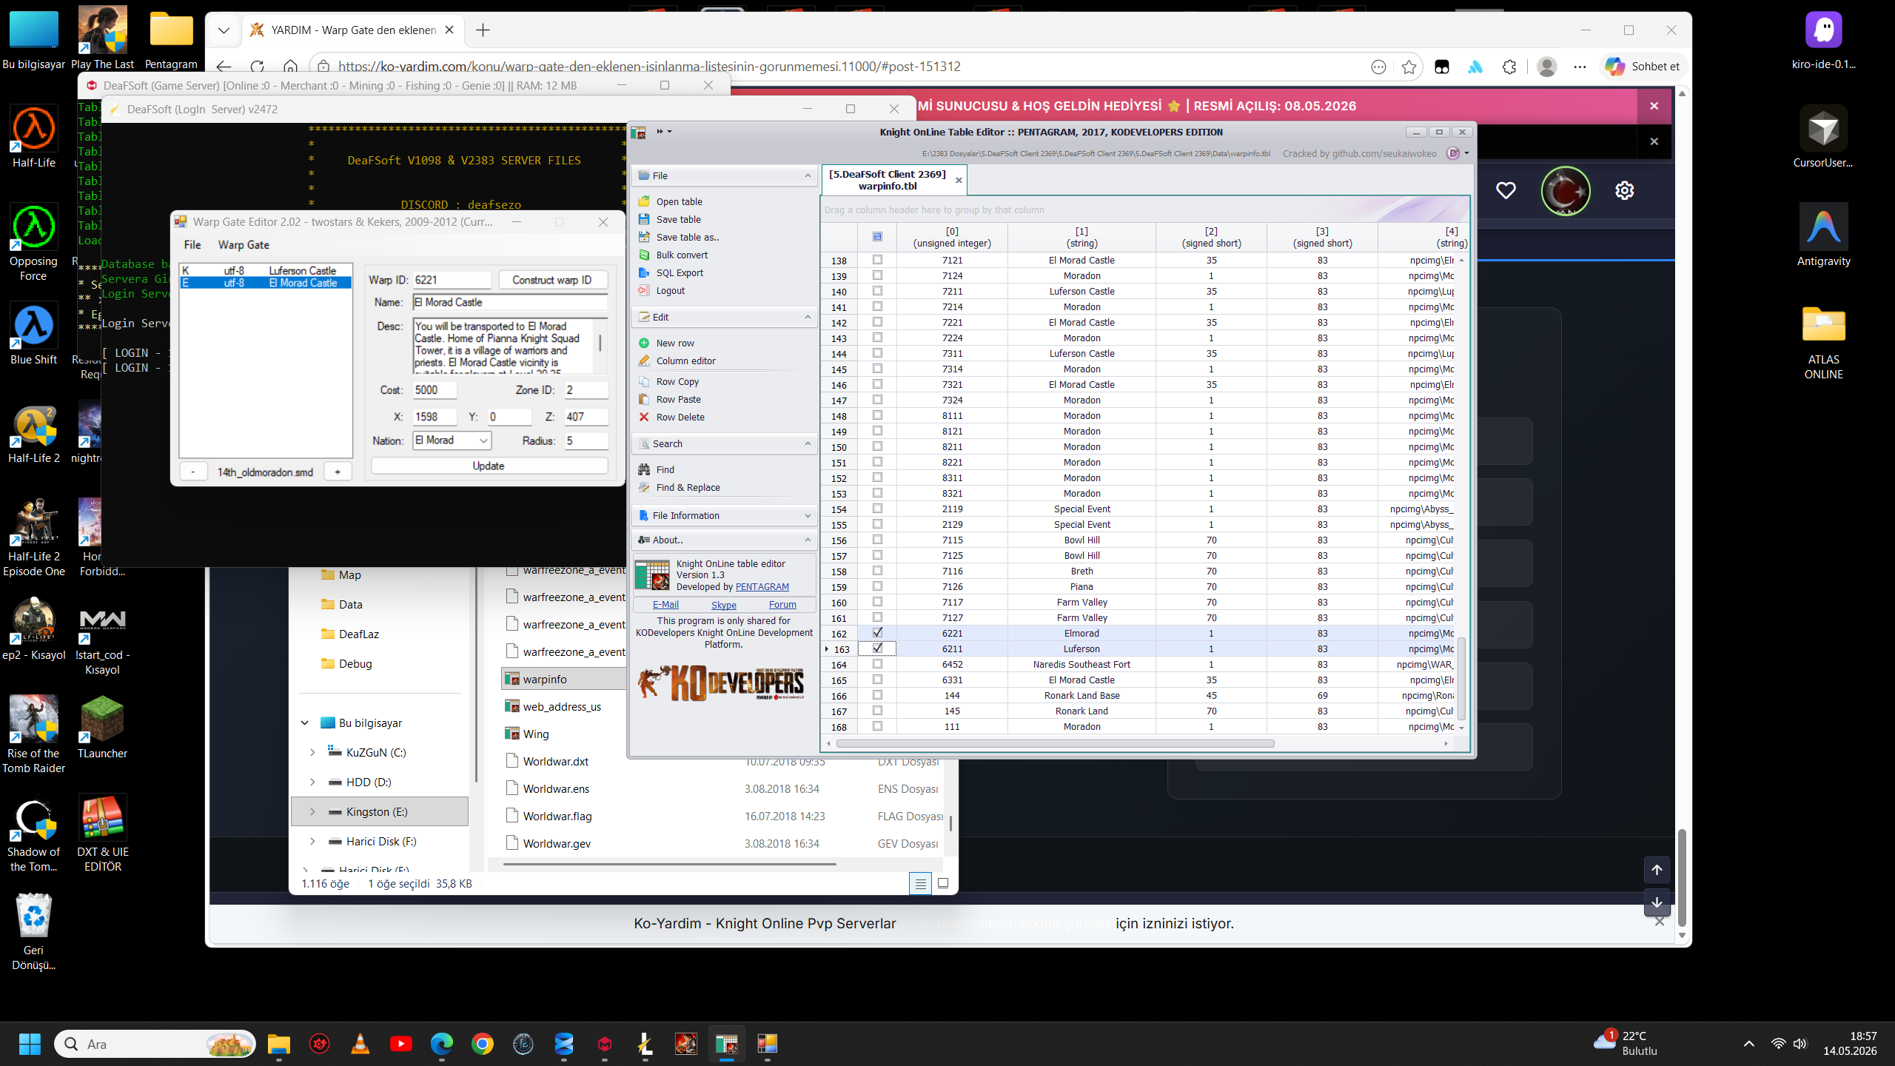Select Luferon Castle entry in warp list

click(266, 270)
